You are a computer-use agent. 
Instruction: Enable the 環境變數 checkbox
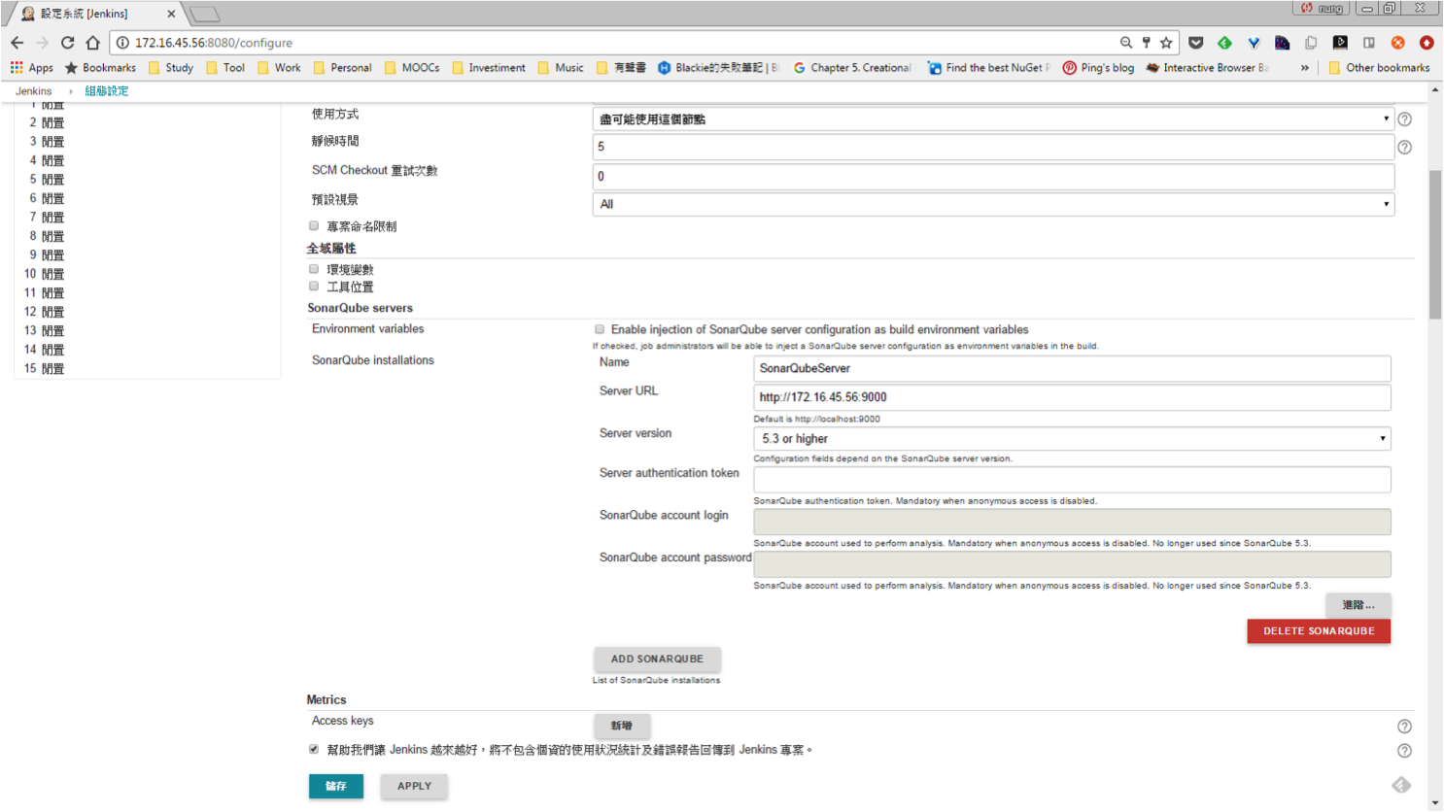314,269
